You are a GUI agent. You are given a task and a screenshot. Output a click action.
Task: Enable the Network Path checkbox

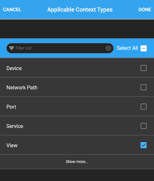143,87
